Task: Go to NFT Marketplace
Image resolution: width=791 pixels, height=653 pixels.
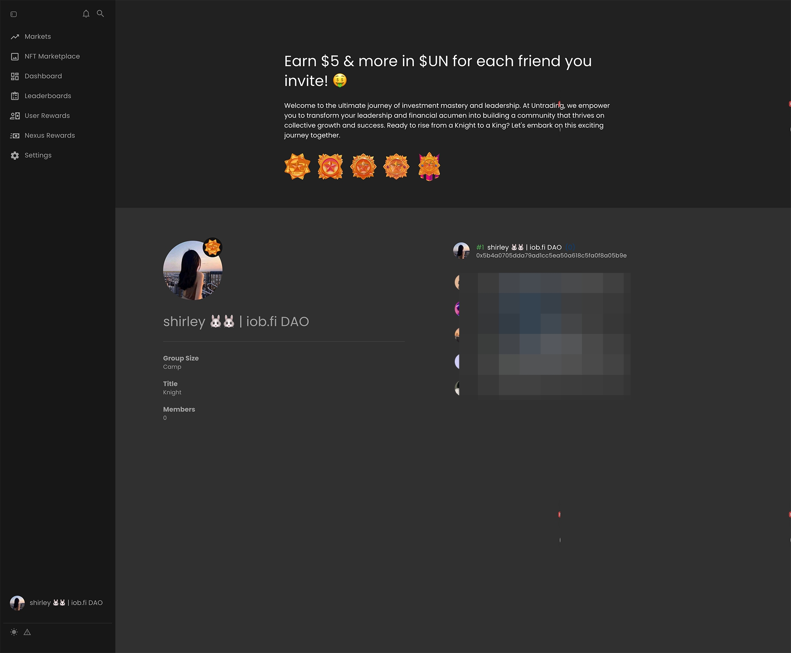Action: pyautogui.click(x=52, y=56)
